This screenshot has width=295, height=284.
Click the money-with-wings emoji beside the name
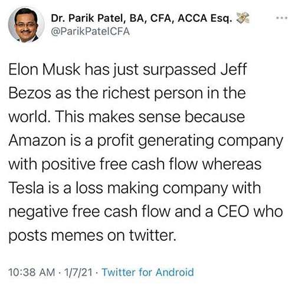(242, 18)
